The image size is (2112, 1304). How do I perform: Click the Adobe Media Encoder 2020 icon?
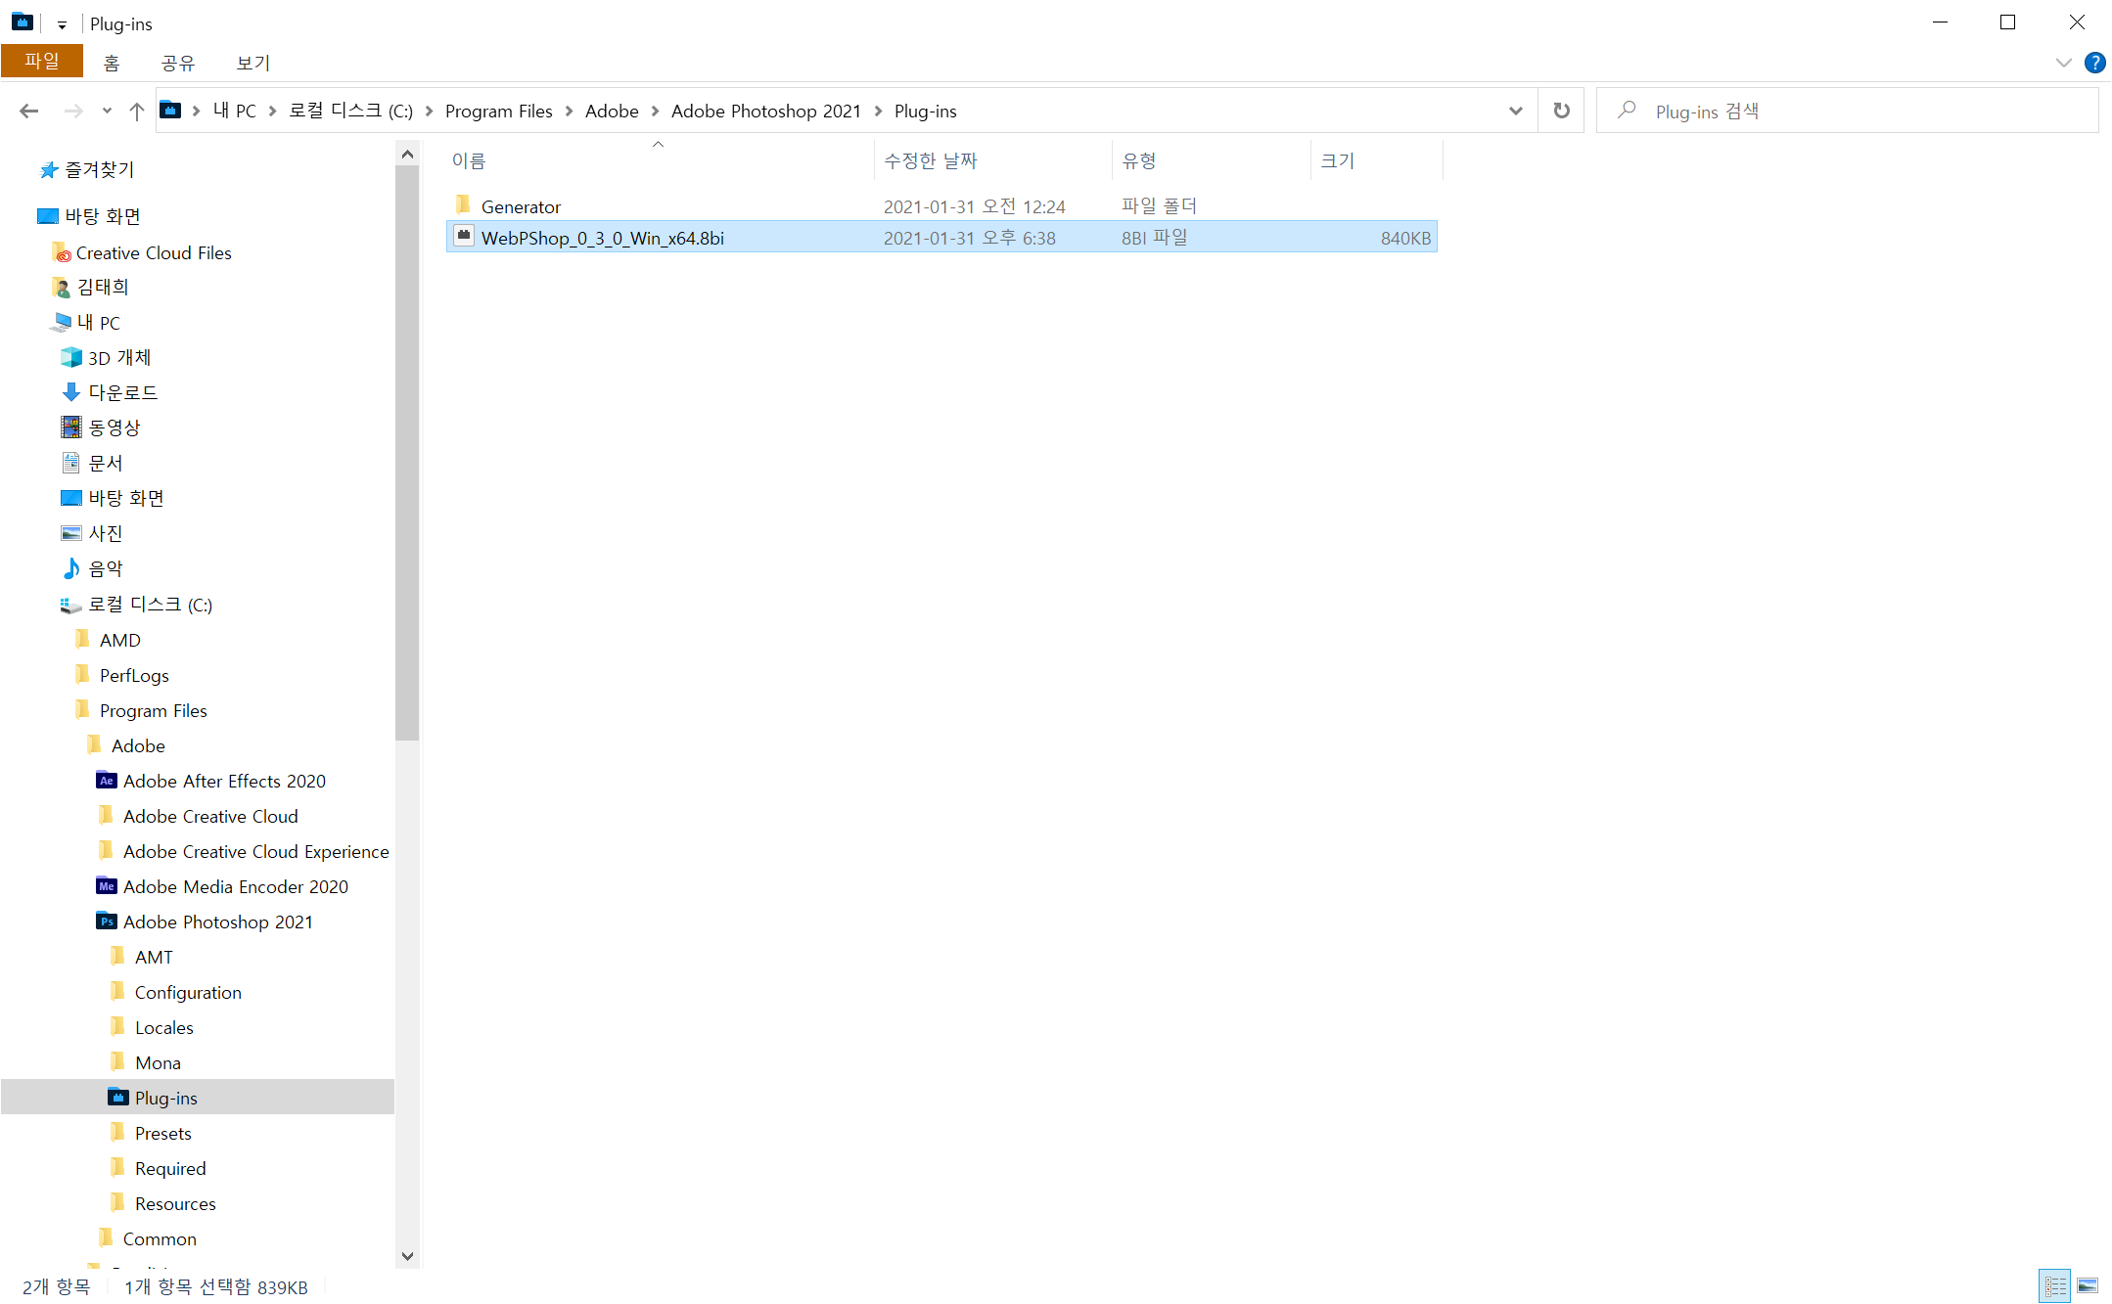[106, 886]
